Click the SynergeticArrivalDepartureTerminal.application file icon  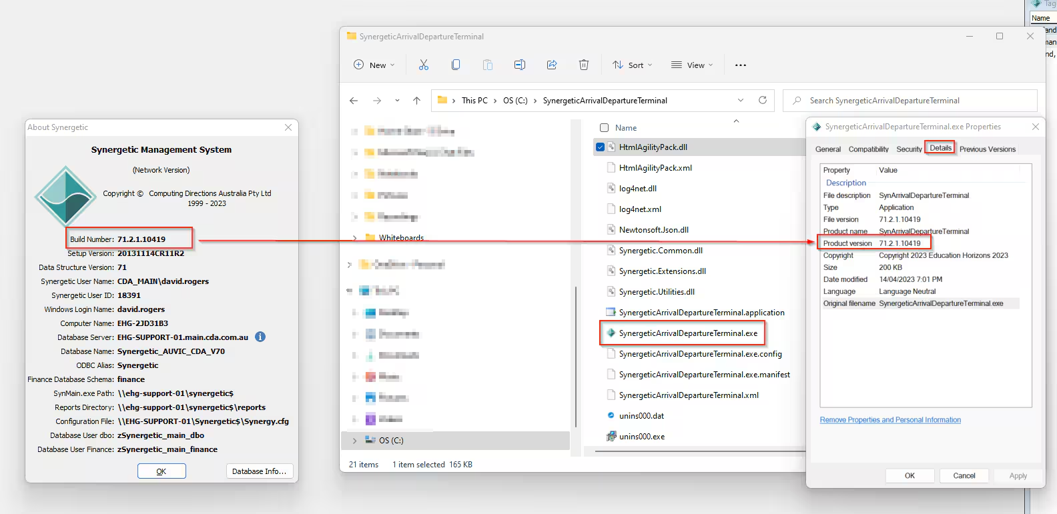coord(611,313)
